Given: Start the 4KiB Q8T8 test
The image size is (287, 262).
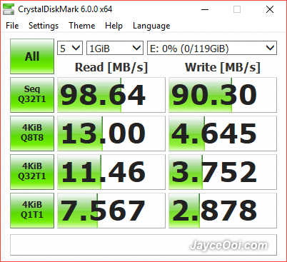Looking at the screenshot, I should (32, 133).
